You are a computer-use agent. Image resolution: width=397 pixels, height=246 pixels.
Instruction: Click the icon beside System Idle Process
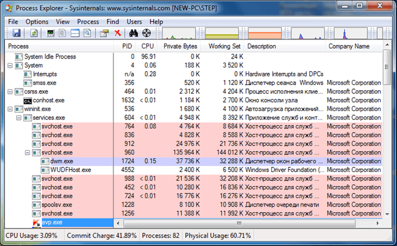tap(19, 57)
